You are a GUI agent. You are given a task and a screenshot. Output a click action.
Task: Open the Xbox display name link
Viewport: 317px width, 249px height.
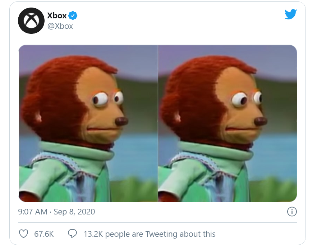[x=57, y=15]
